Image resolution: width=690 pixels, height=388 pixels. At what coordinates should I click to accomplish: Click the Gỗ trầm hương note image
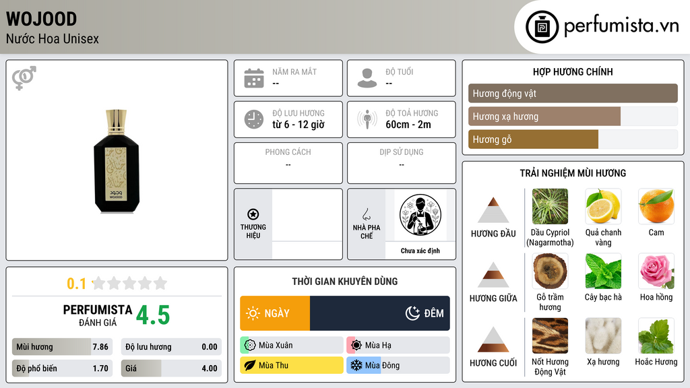[550, 271]
